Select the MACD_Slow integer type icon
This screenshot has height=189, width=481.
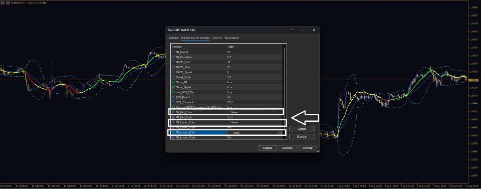point(173,67)
